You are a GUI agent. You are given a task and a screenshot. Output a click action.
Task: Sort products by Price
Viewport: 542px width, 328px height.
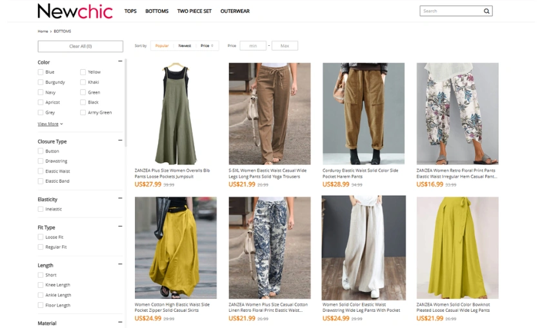coord(206,46)
